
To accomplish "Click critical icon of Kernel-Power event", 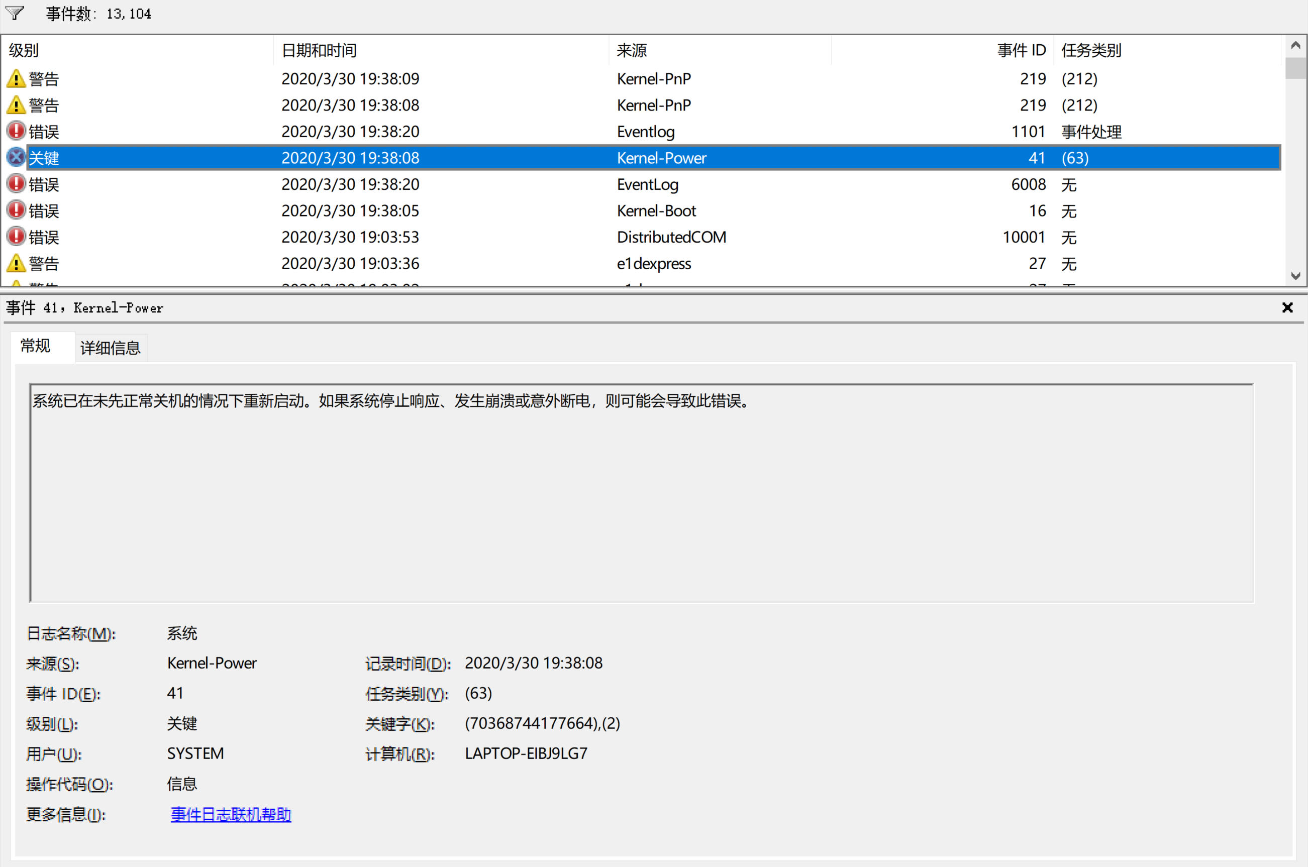I will 16,158.
